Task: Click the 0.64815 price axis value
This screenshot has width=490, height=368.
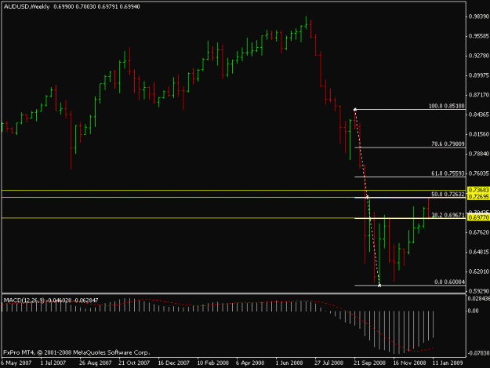Action: (x=479, y=252)
